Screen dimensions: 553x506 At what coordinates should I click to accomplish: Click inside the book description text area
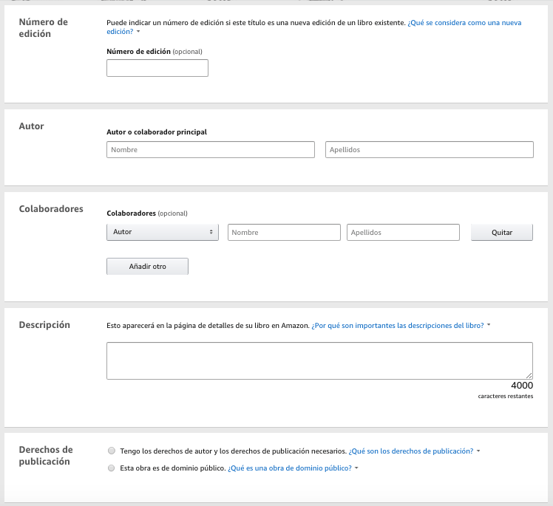pyautogui.click(x=319, y=360)
